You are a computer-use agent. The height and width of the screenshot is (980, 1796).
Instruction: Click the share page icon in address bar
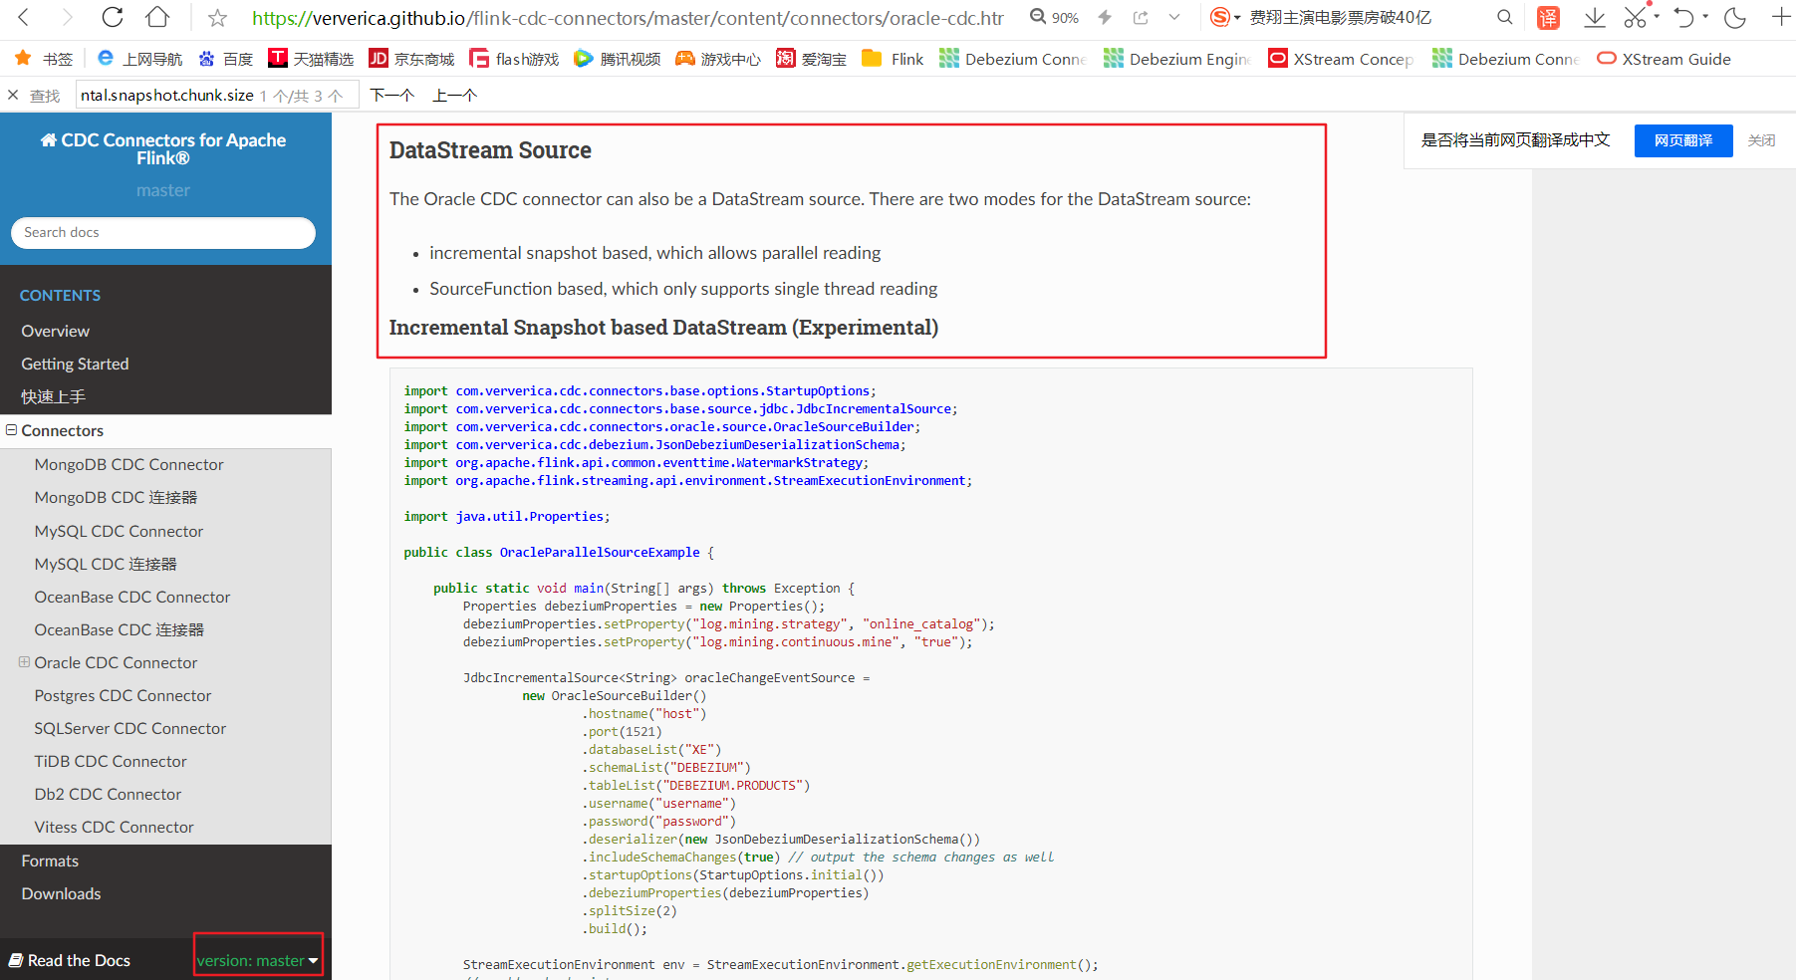point(1141,17)
